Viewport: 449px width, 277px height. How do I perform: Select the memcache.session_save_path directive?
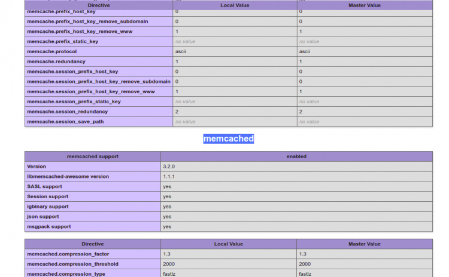pyautogui.click(x=65, y=122)
